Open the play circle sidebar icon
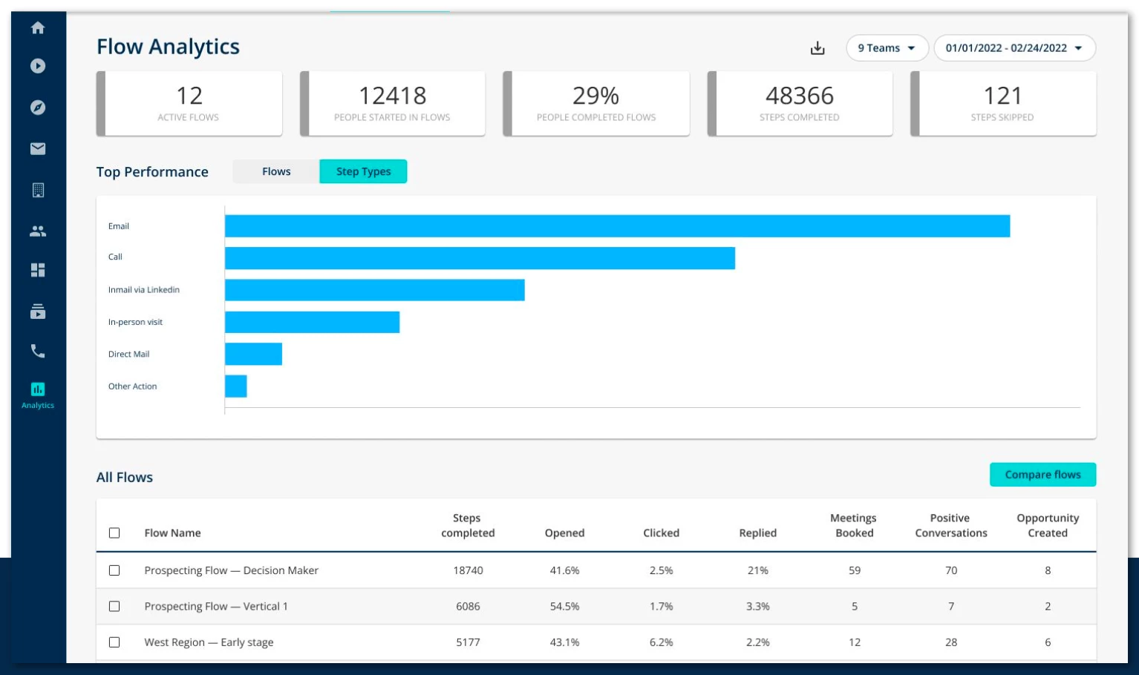This screenshot has height=675, width=1139. click(38, 66)
